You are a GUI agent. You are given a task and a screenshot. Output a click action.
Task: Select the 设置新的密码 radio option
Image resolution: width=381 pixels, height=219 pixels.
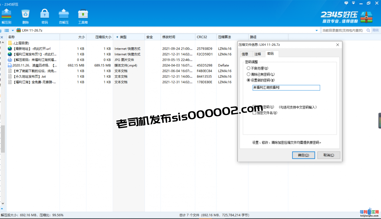[249, 80]
